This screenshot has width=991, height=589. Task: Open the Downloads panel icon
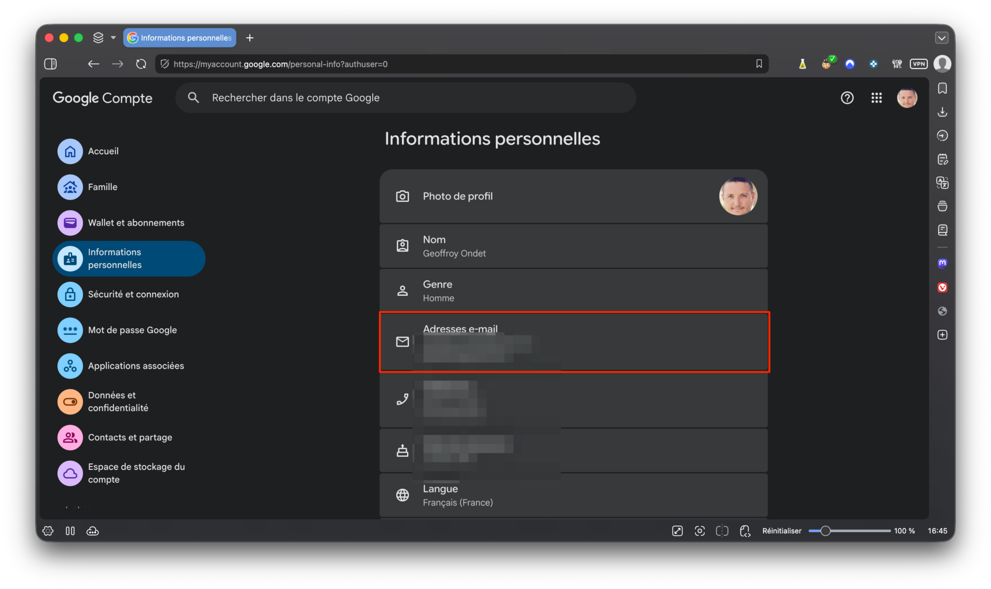point(942,112)
